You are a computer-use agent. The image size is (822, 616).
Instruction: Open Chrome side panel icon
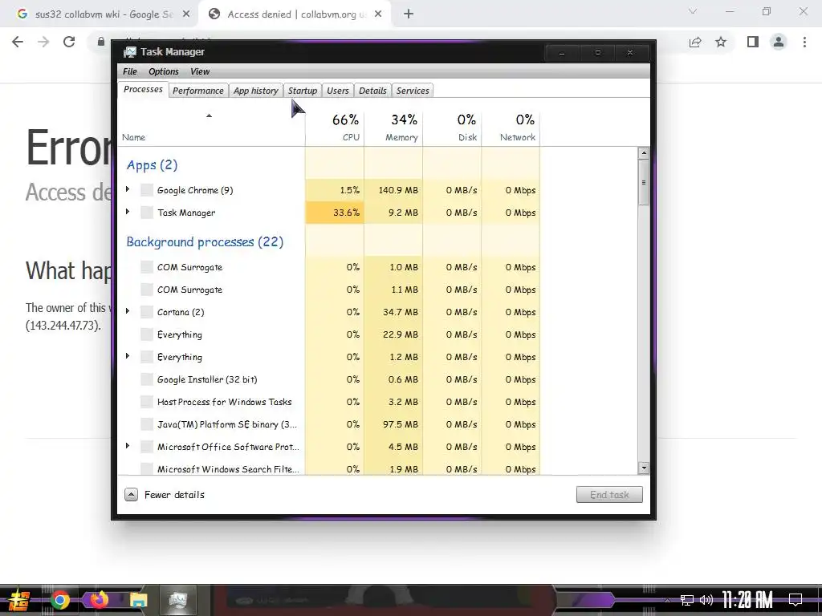tap(753, 42)
